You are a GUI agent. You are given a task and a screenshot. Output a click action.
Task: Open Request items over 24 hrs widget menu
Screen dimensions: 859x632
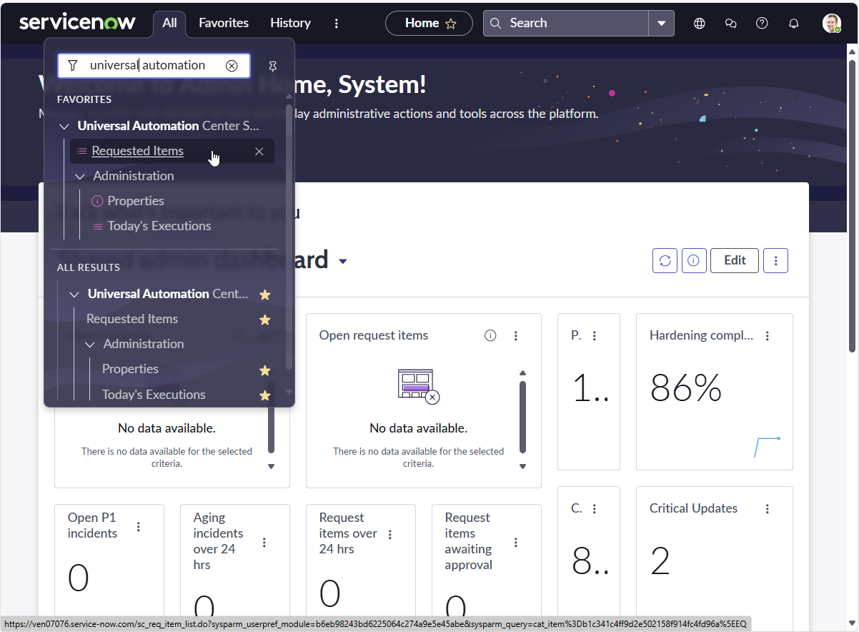coord(390,534)
